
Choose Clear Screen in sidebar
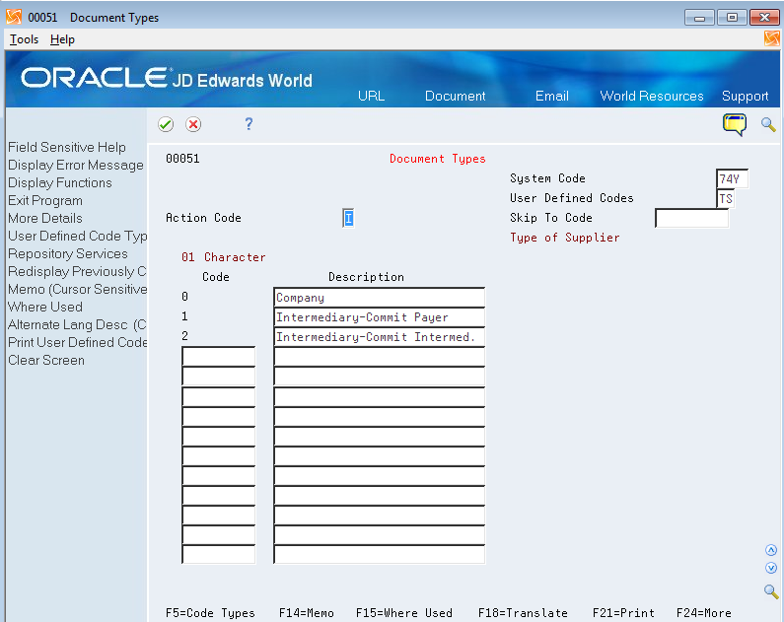[x=46, y=360]
